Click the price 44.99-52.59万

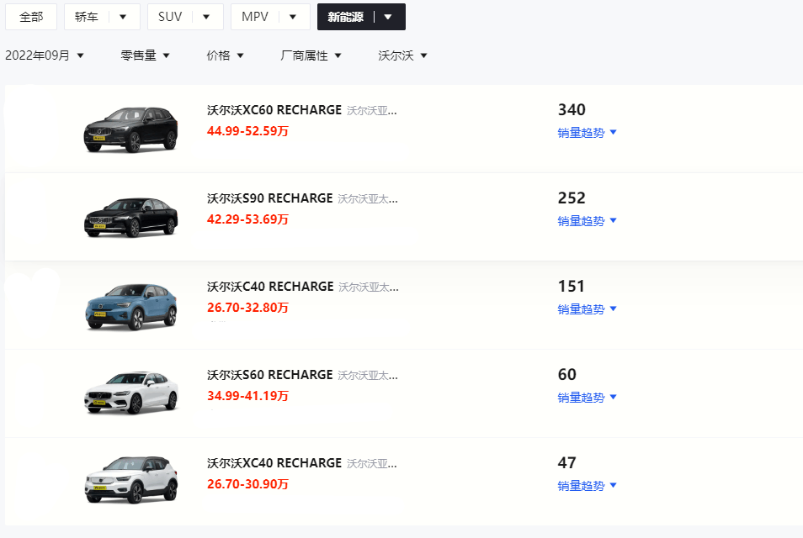tap(247, 131)
